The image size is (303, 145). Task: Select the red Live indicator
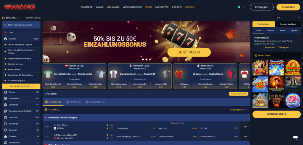(5, 33)
